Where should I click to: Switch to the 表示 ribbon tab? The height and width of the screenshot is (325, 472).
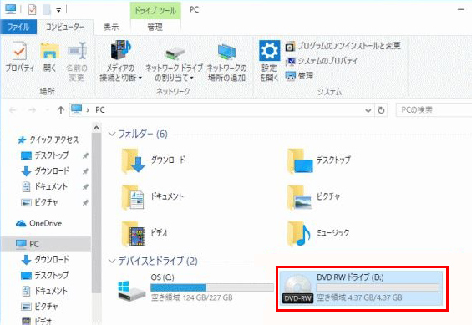tap(111, 27)
